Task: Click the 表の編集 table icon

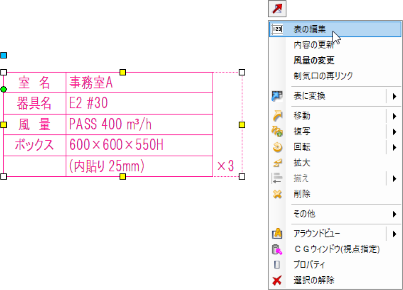Action: pos(277,29)
